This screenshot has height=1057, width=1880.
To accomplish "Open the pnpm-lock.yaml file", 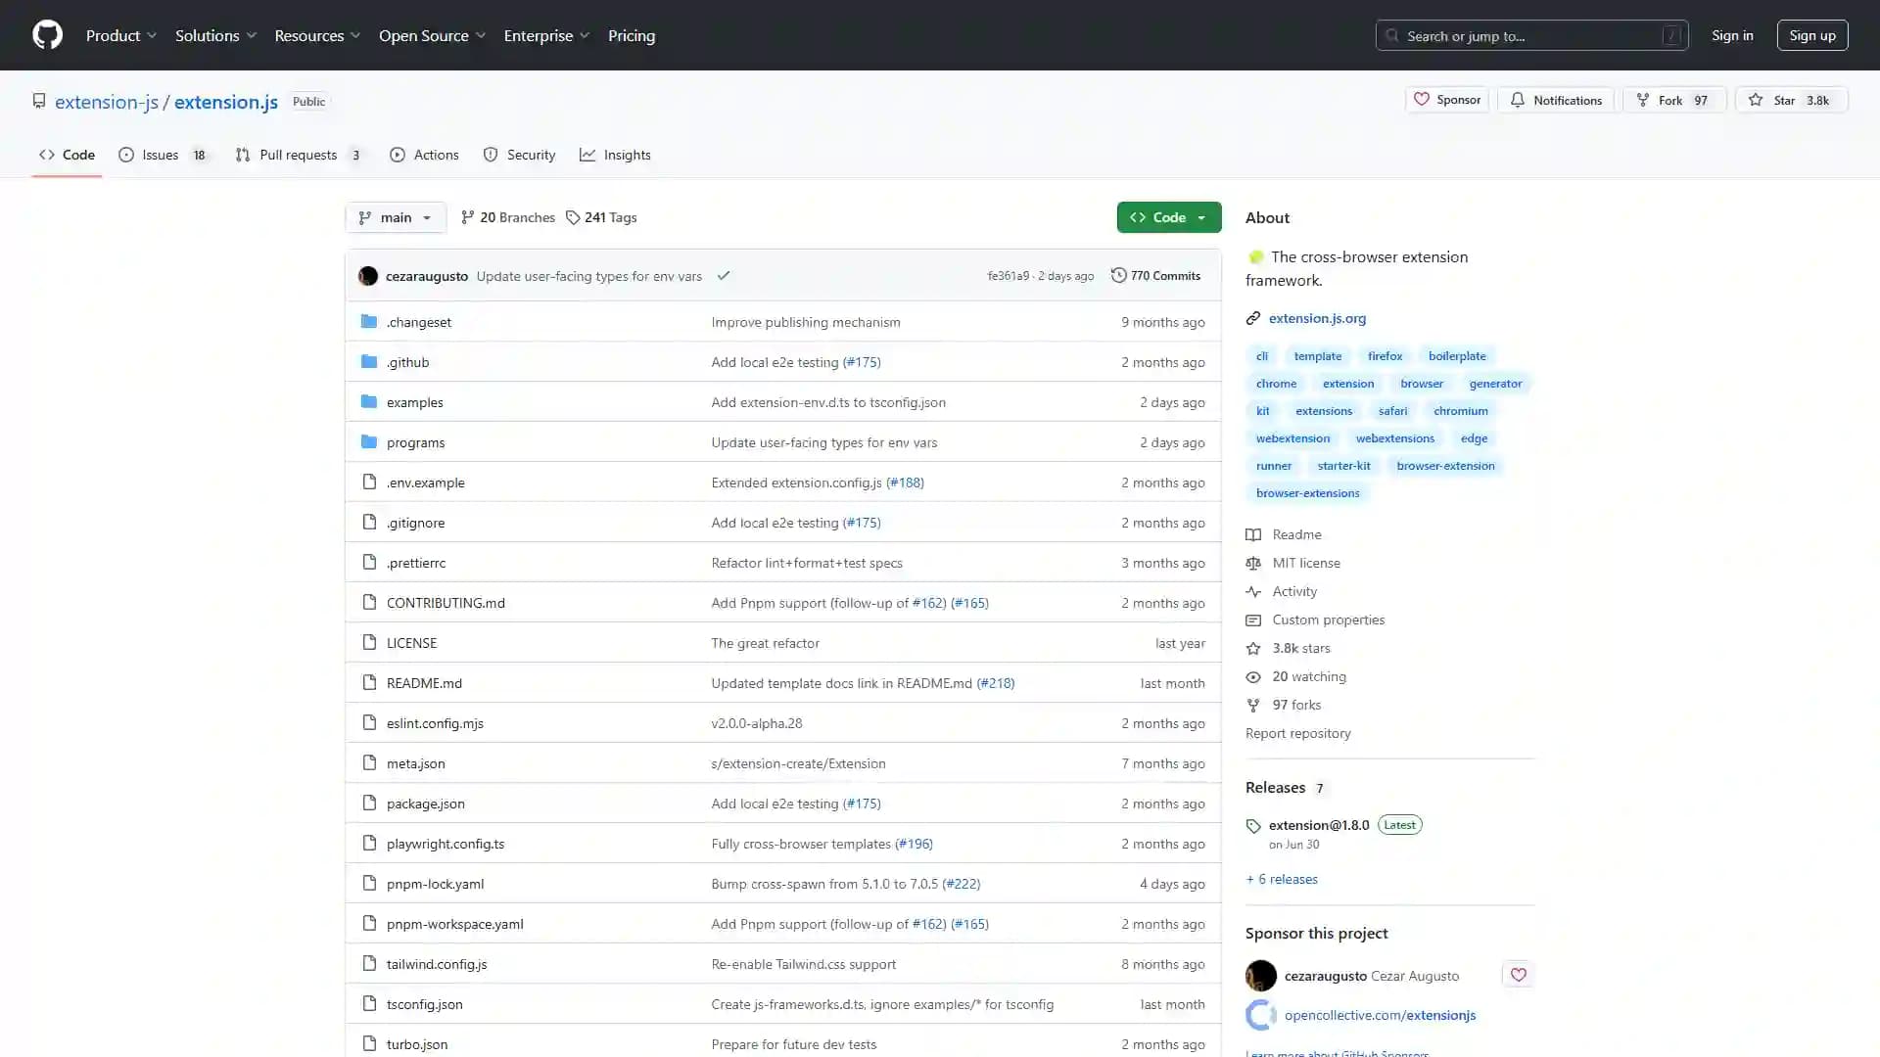I will (435, 884).
